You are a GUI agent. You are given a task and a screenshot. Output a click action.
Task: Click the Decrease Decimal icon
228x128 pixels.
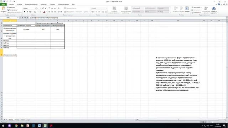tap(106, 12)
